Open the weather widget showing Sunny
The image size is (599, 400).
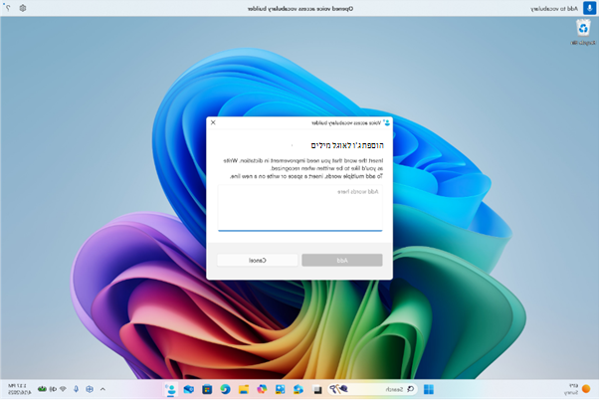click(577, 389)
